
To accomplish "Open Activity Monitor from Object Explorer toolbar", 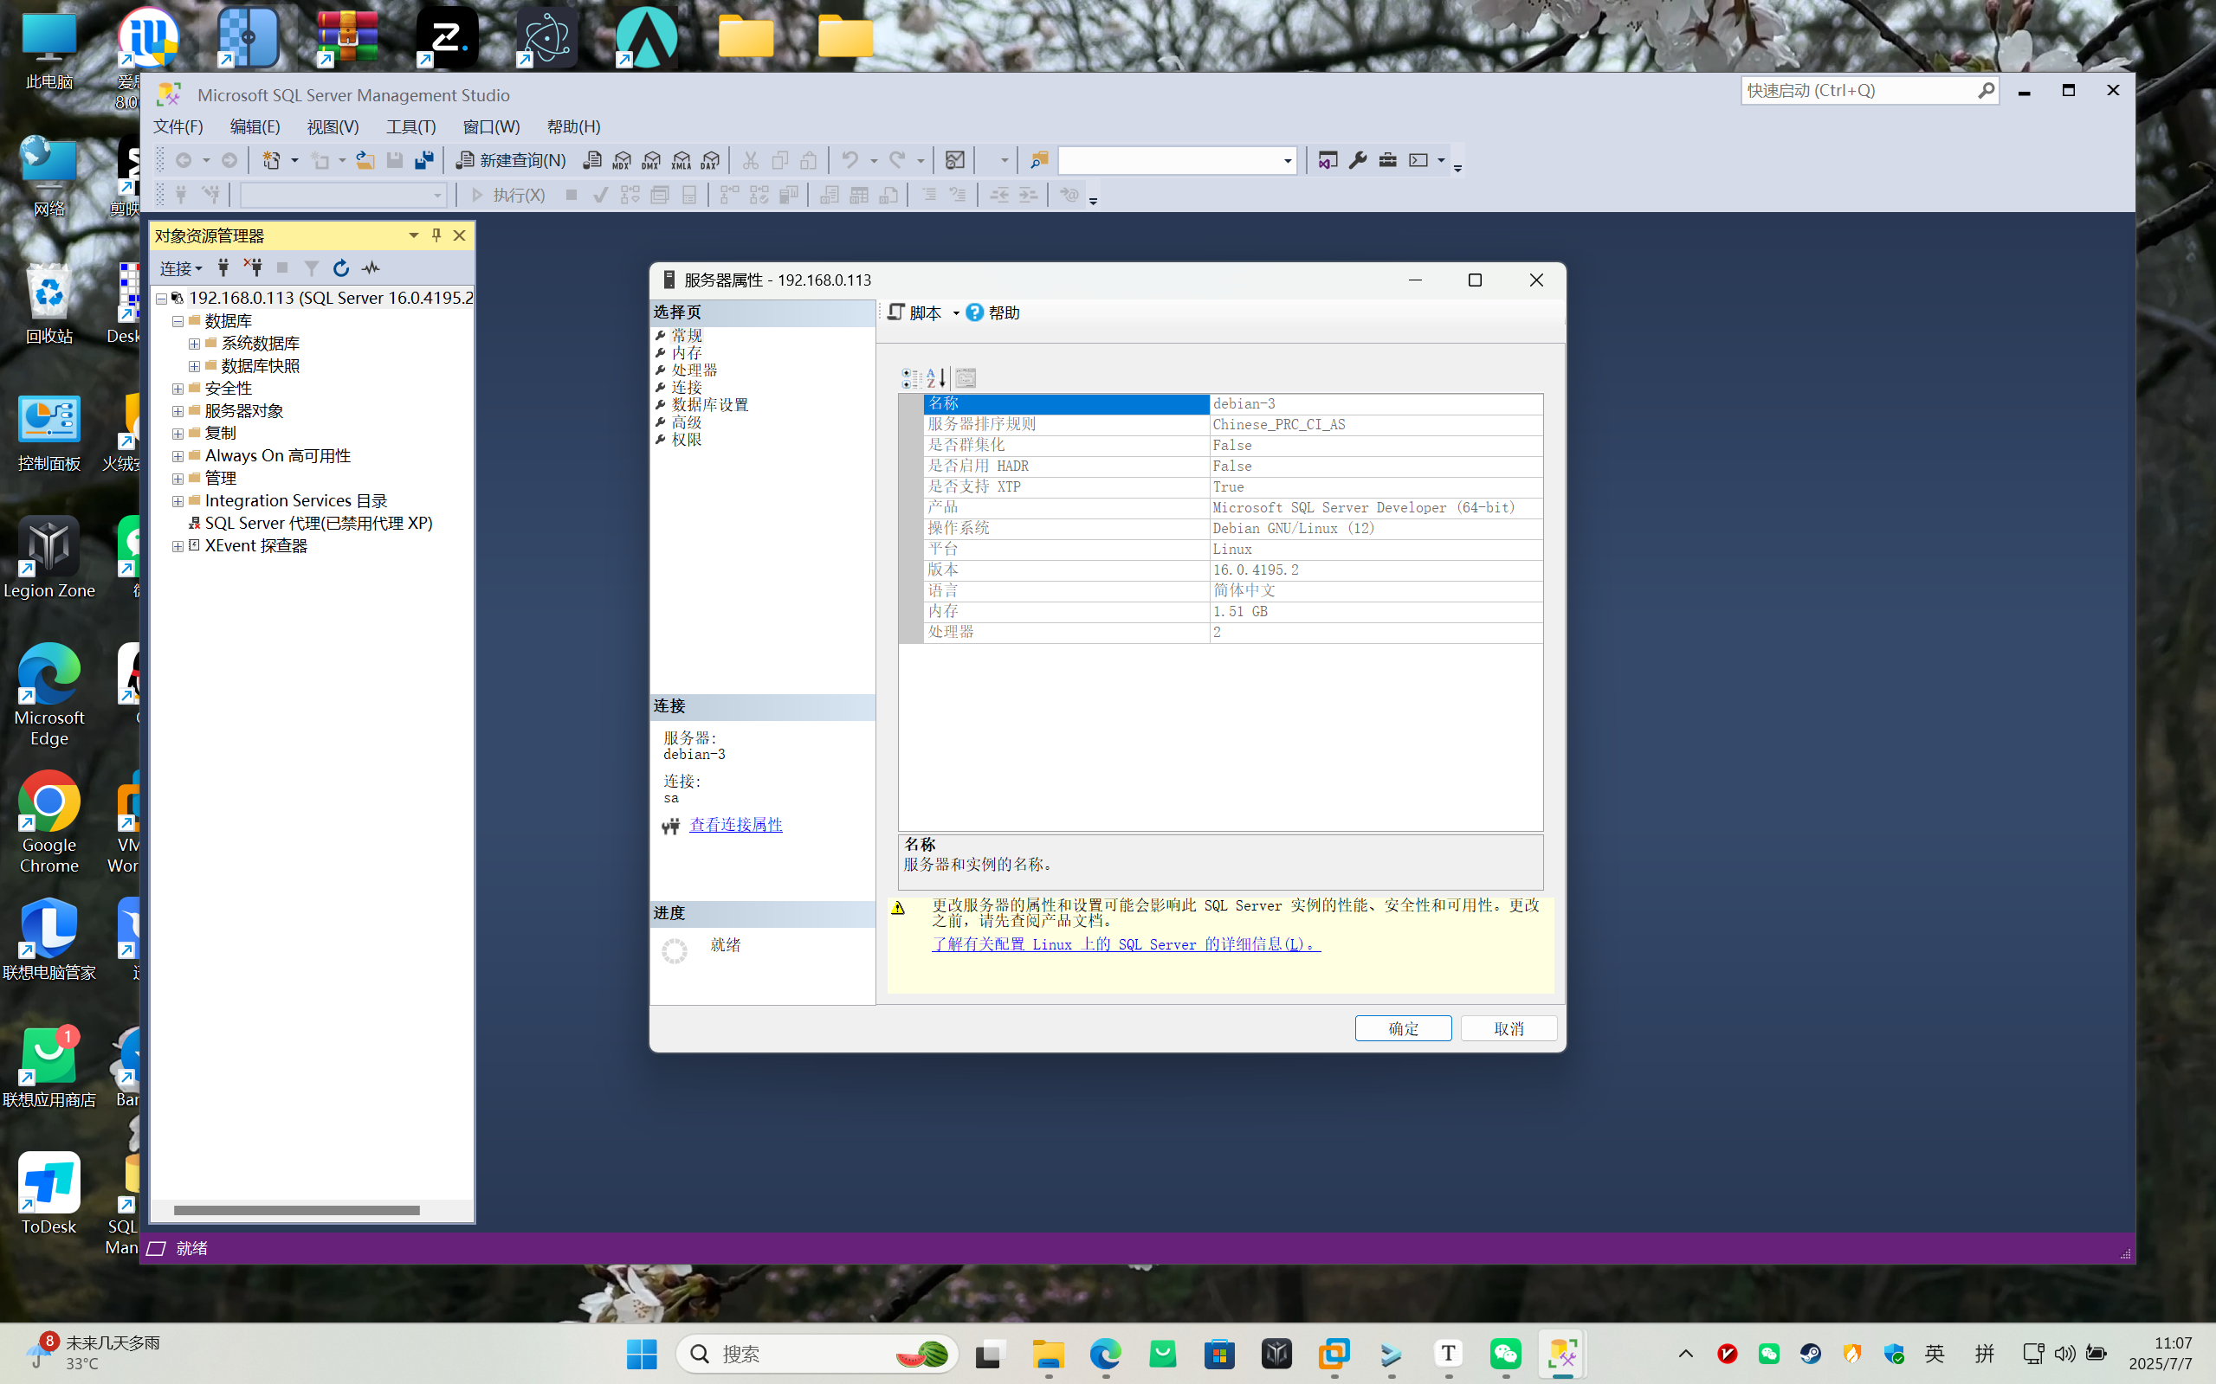I will click(x=371, y=267).
